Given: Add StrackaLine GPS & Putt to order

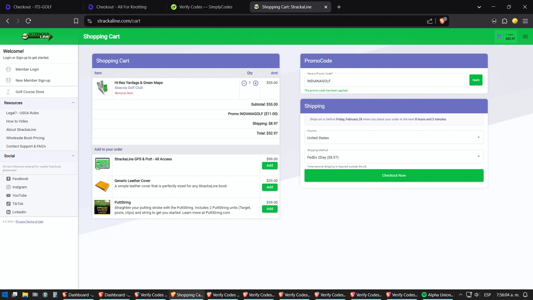Looking at the screenshot, I should pos(270,166).
